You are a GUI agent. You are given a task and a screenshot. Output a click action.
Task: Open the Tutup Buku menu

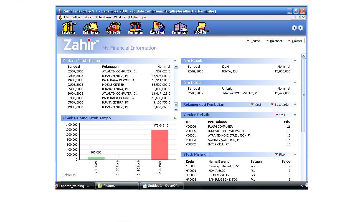(x=103, y=17)
